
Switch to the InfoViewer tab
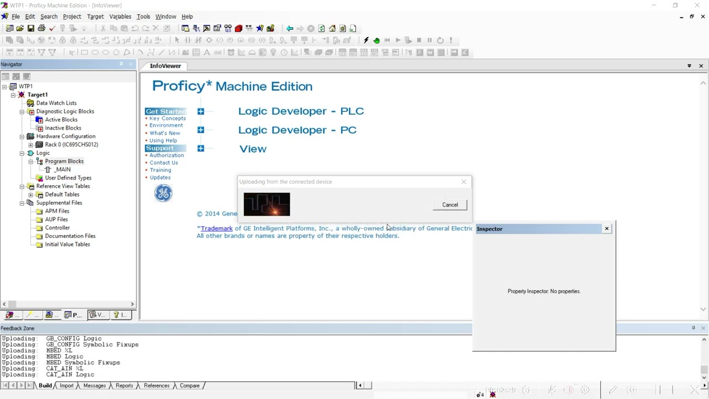coord(165,66)
